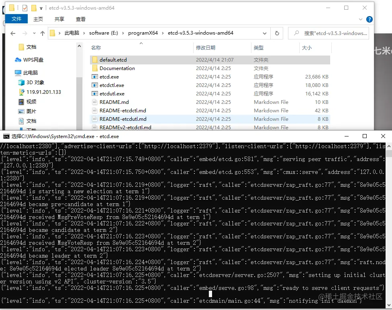This screenshot has width=392, height=310.
Task: Select etcd.exe application icon
Action: [x=95, y=76]
